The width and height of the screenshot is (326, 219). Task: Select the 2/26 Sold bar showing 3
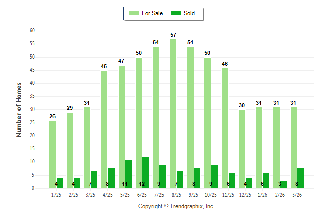point(284,184)
